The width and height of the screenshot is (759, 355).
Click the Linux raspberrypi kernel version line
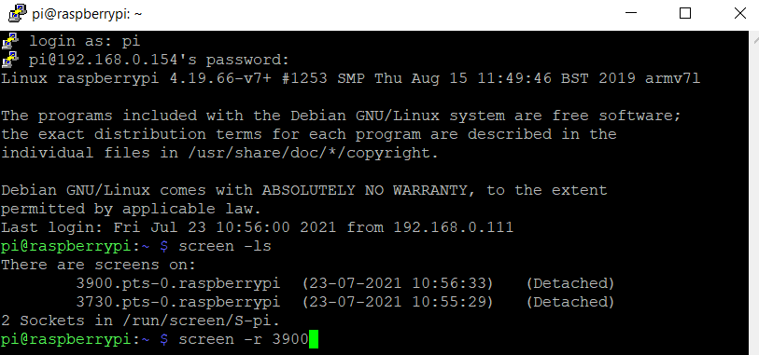(350, 78)
